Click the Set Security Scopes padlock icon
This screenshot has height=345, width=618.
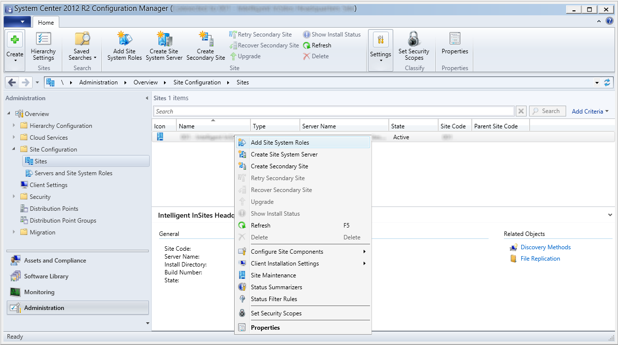[x=414, y=39]
